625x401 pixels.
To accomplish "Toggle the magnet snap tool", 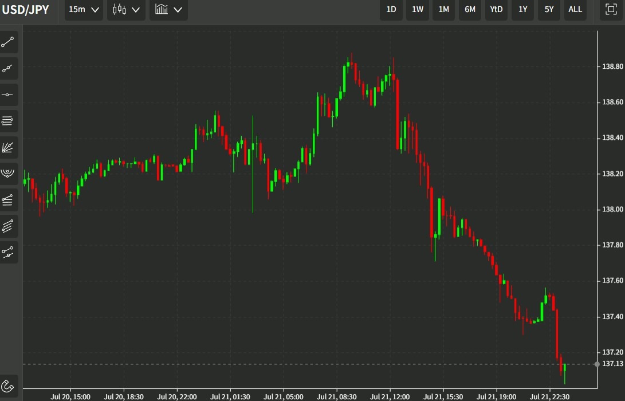I will click(x=7, y=386).
